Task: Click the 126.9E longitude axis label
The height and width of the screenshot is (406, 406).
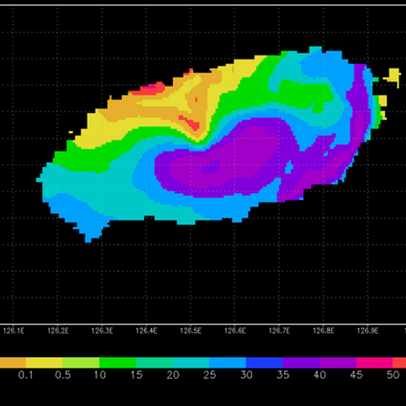Action: (x=368, y=331)
